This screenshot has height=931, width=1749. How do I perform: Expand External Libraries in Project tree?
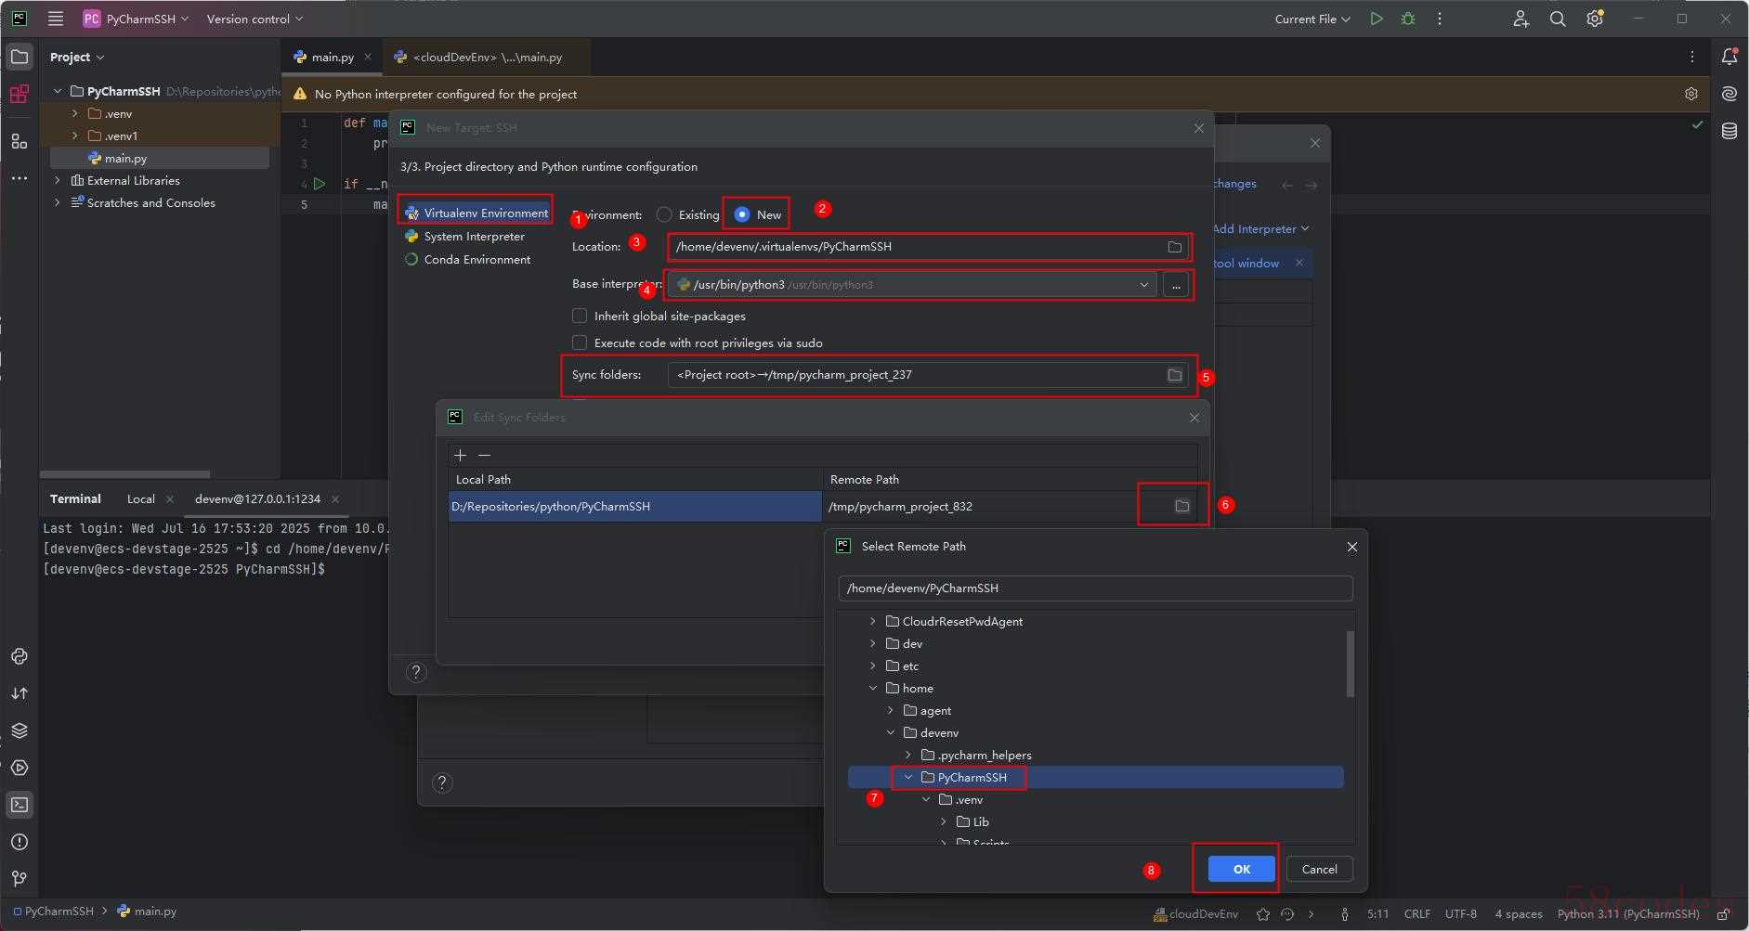pos(58,180)
